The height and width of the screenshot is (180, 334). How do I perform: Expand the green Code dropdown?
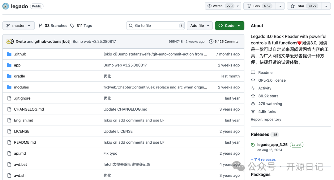[229, 26]
